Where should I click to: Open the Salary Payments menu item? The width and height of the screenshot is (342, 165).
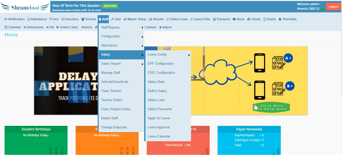(x=160, y=109)
